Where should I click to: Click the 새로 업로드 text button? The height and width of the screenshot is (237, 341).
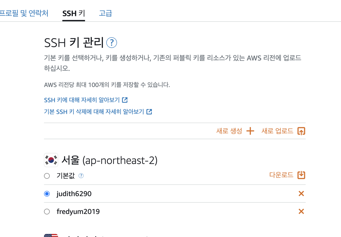[277, 131]
